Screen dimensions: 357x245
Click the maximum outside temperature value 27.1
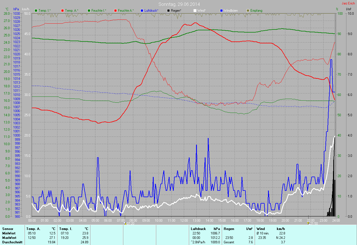click(52, 238)
